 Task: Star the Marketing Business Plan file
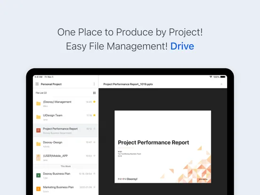pyautogui.click(x=94, y=187)
